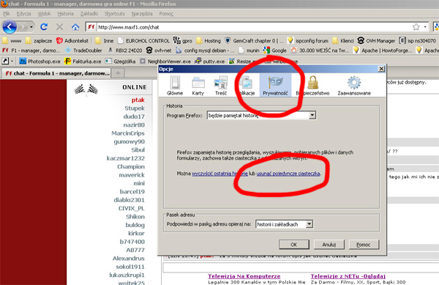Open the back/forward history dropdown arrow

(x=31, y=27)
